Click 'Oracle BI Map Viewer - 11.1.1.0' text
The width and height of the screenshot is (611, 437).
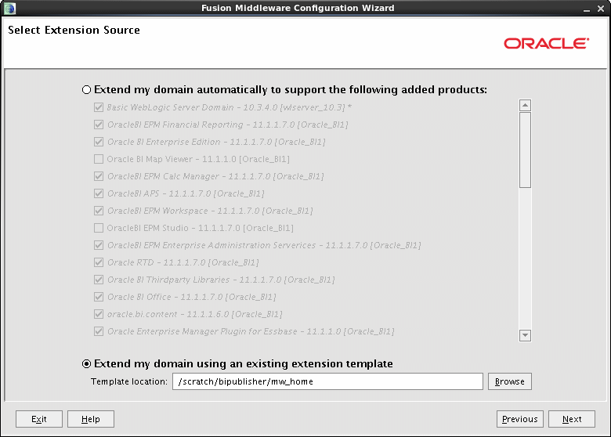[x=198, y=159]
